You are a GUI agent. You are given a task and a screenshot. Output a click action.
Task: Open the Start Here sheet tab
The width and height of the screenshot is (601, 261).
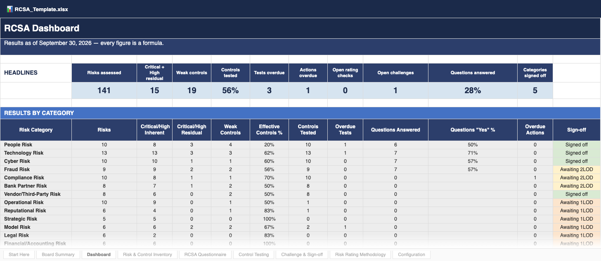pos(19,254)
